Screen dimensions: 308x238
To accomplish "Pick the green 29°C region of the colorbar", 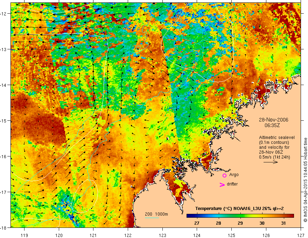I will (x=240, y=216).
